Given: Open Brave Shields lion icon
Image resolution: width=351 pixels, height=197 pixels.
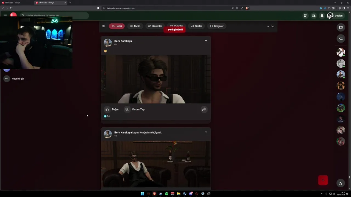Looking at the screenshot, I should point(247,8).
